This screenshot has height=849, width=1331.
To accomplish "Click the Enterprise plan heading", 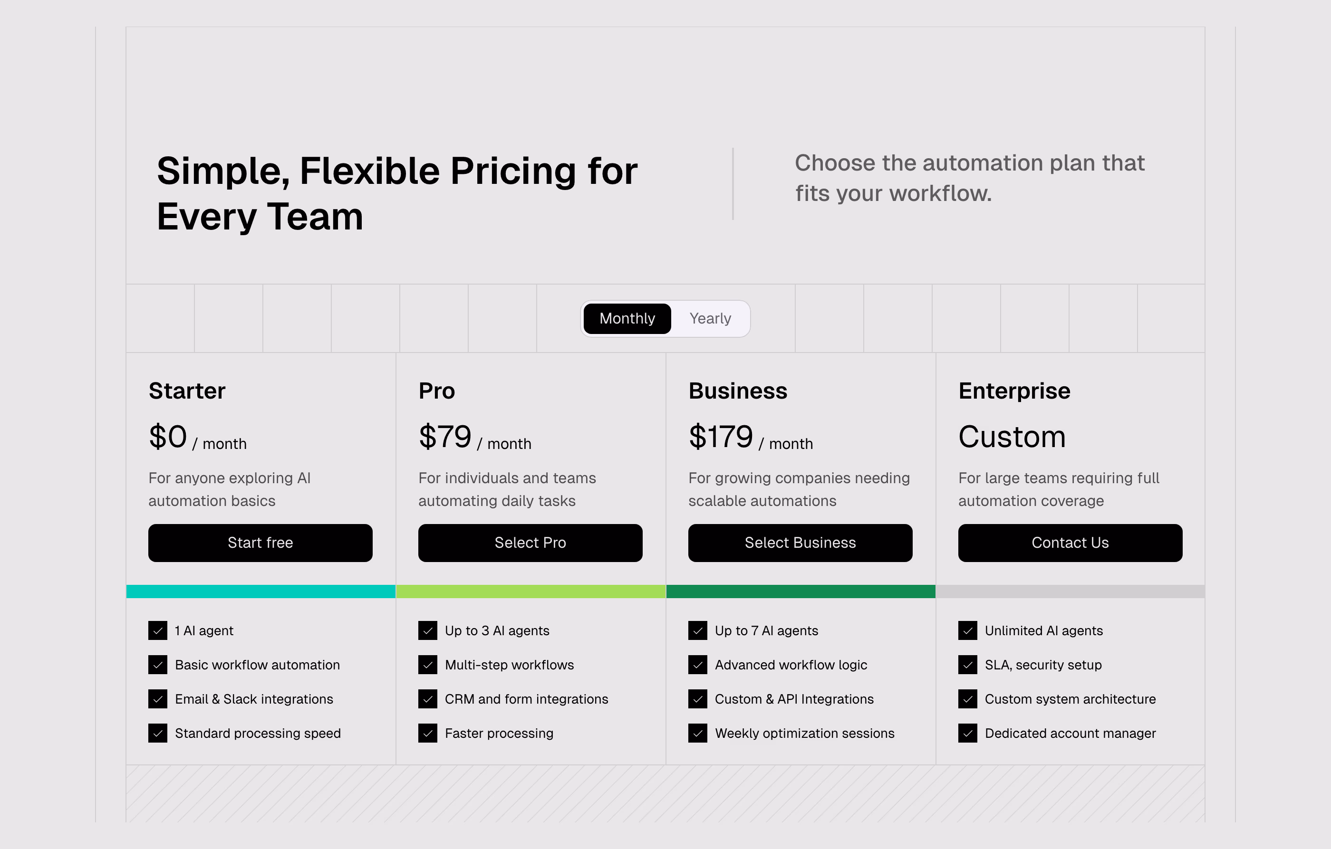I will point(1014,391).
